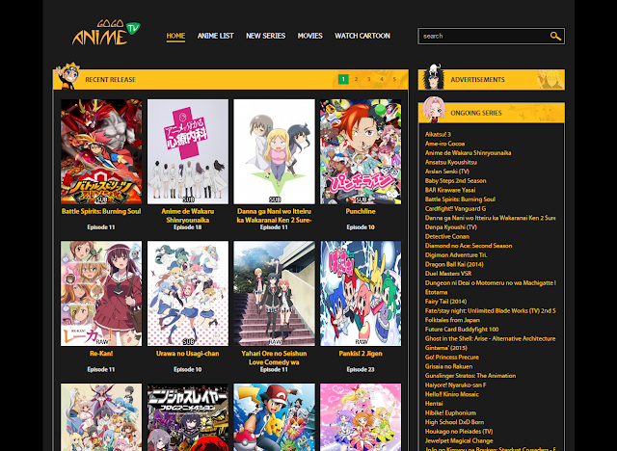Open High School DxD Born link
The image size is (617, 451).
click(454, 422)
